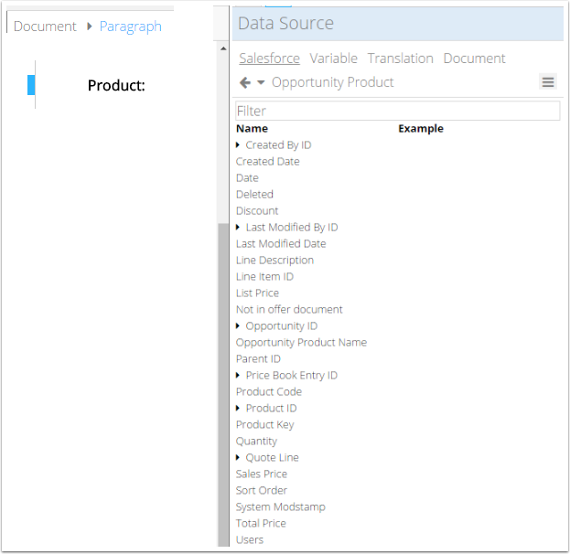Switch to the Salesforce tab
Screen dimensions: 570x554
pos(269,59)
